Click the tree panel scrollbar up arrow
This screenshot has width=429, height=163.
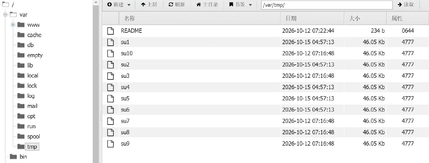[96, 2]
